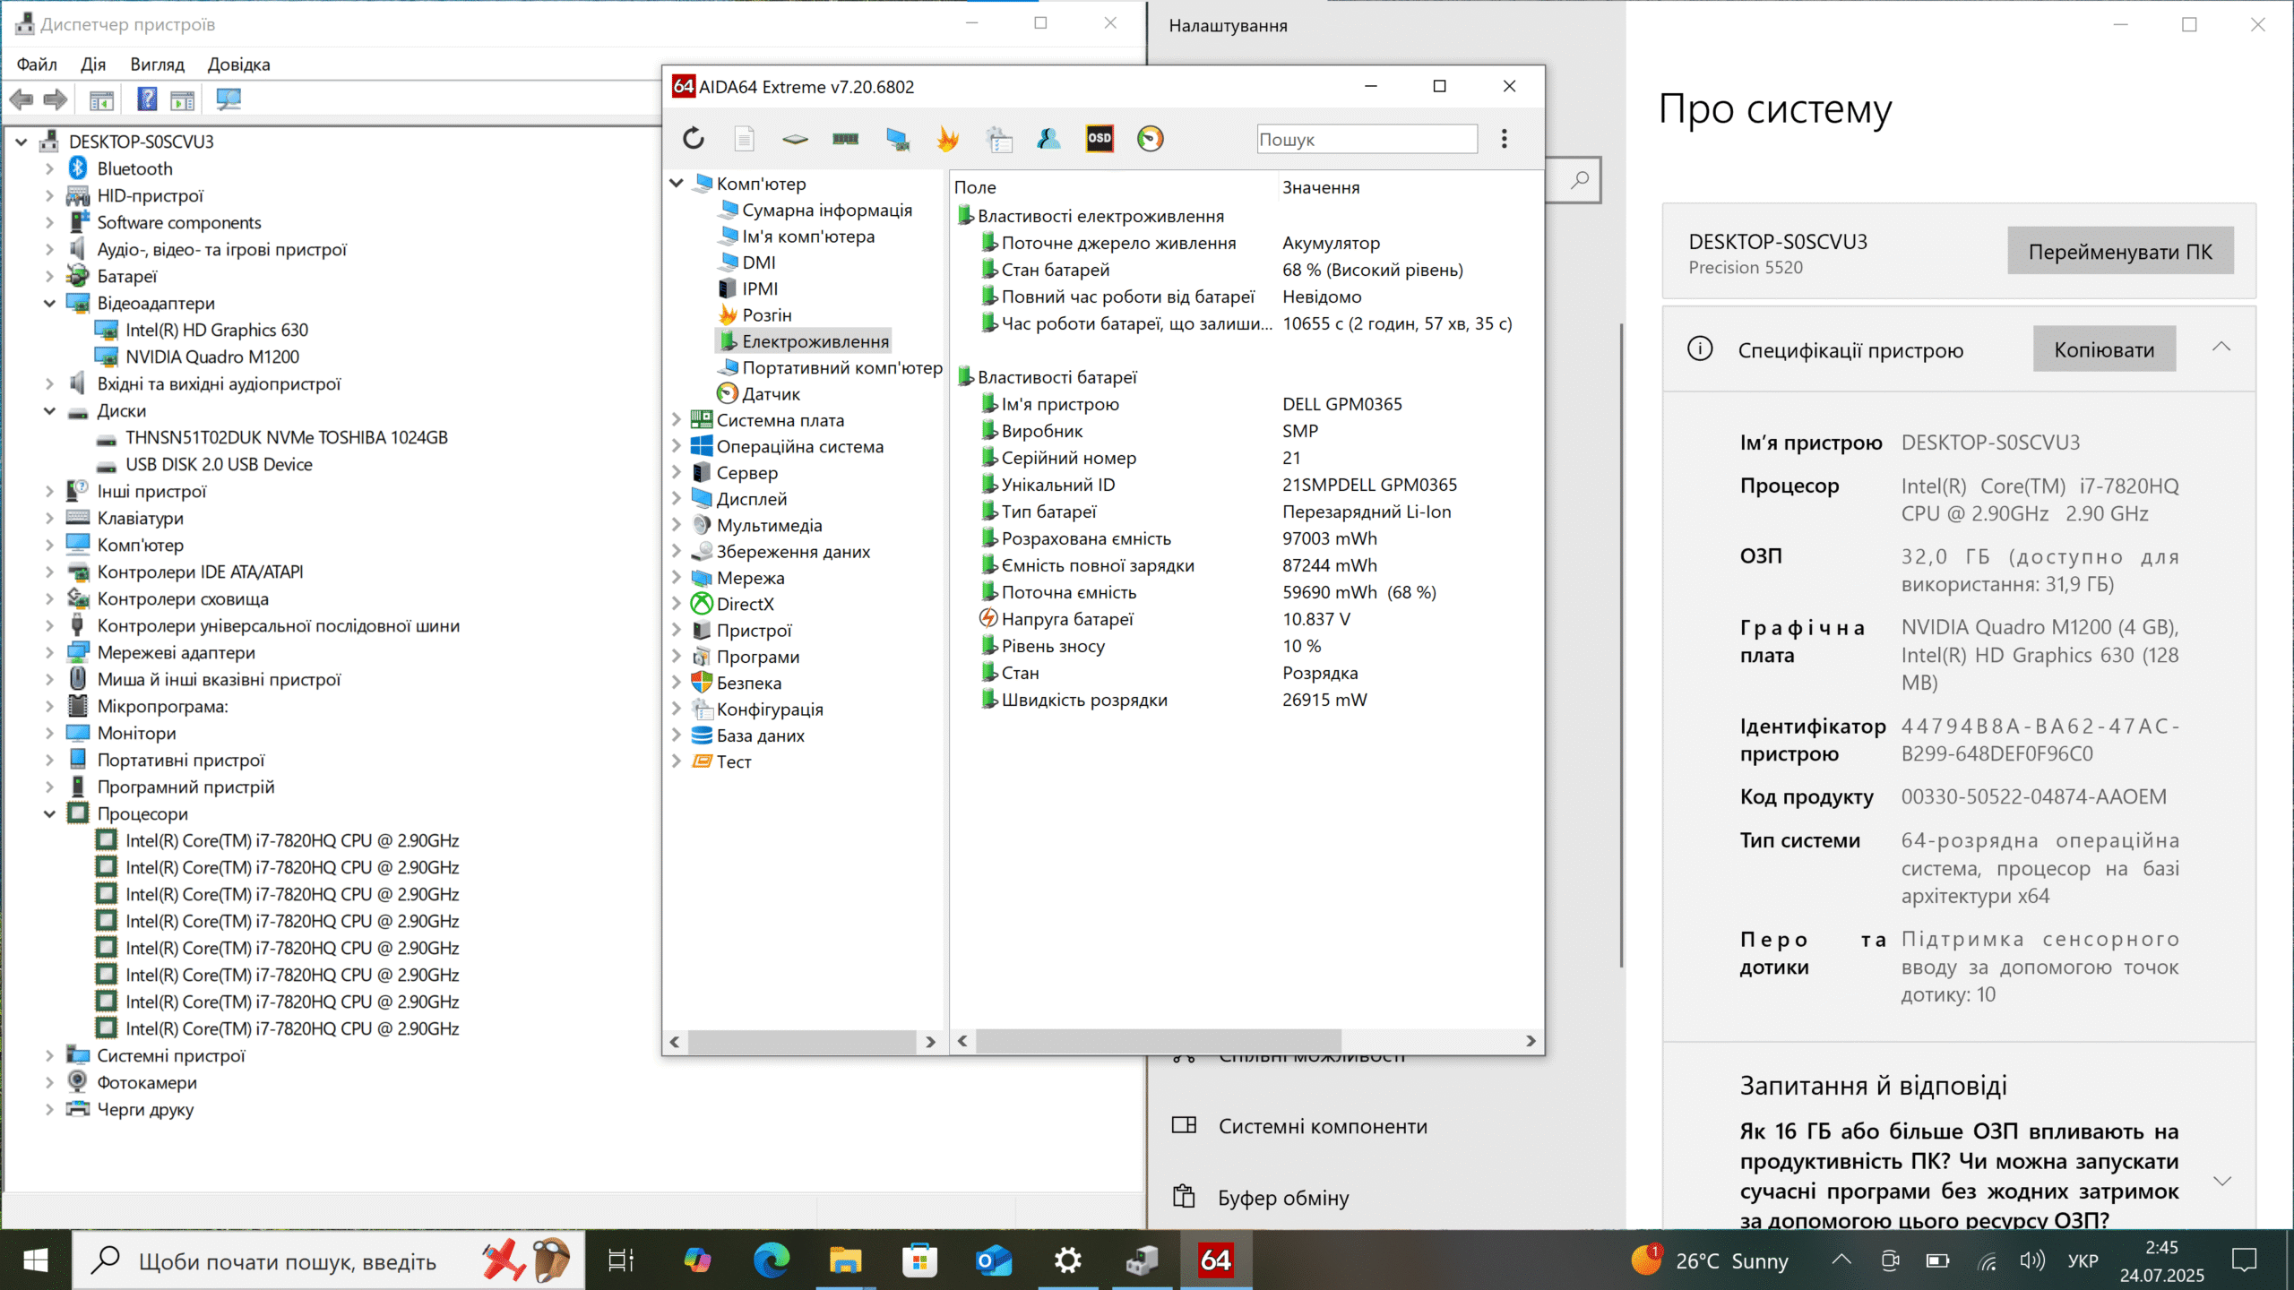Click the taskbar search box
The width and height of the screenshot is (2294, 1290).
click(327, 1260)
